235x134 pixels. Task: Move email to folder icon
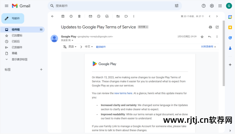pos(118,16)
